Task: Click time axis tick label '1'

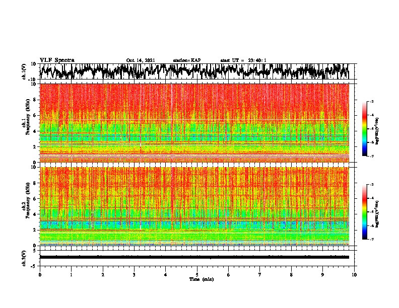Action: (71, 275)
